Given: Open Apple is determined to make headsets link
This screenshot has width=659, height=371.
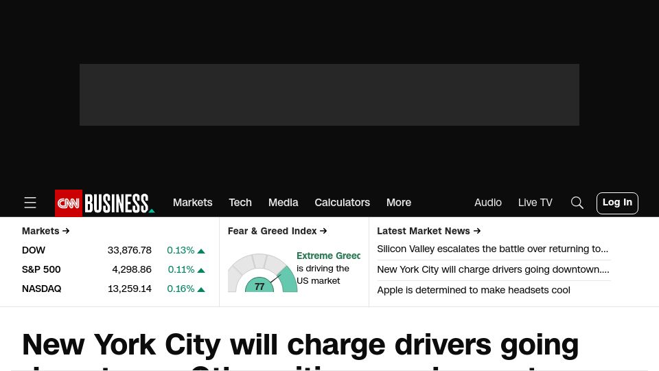Looking at the screenshot, I should click(474, 290).
